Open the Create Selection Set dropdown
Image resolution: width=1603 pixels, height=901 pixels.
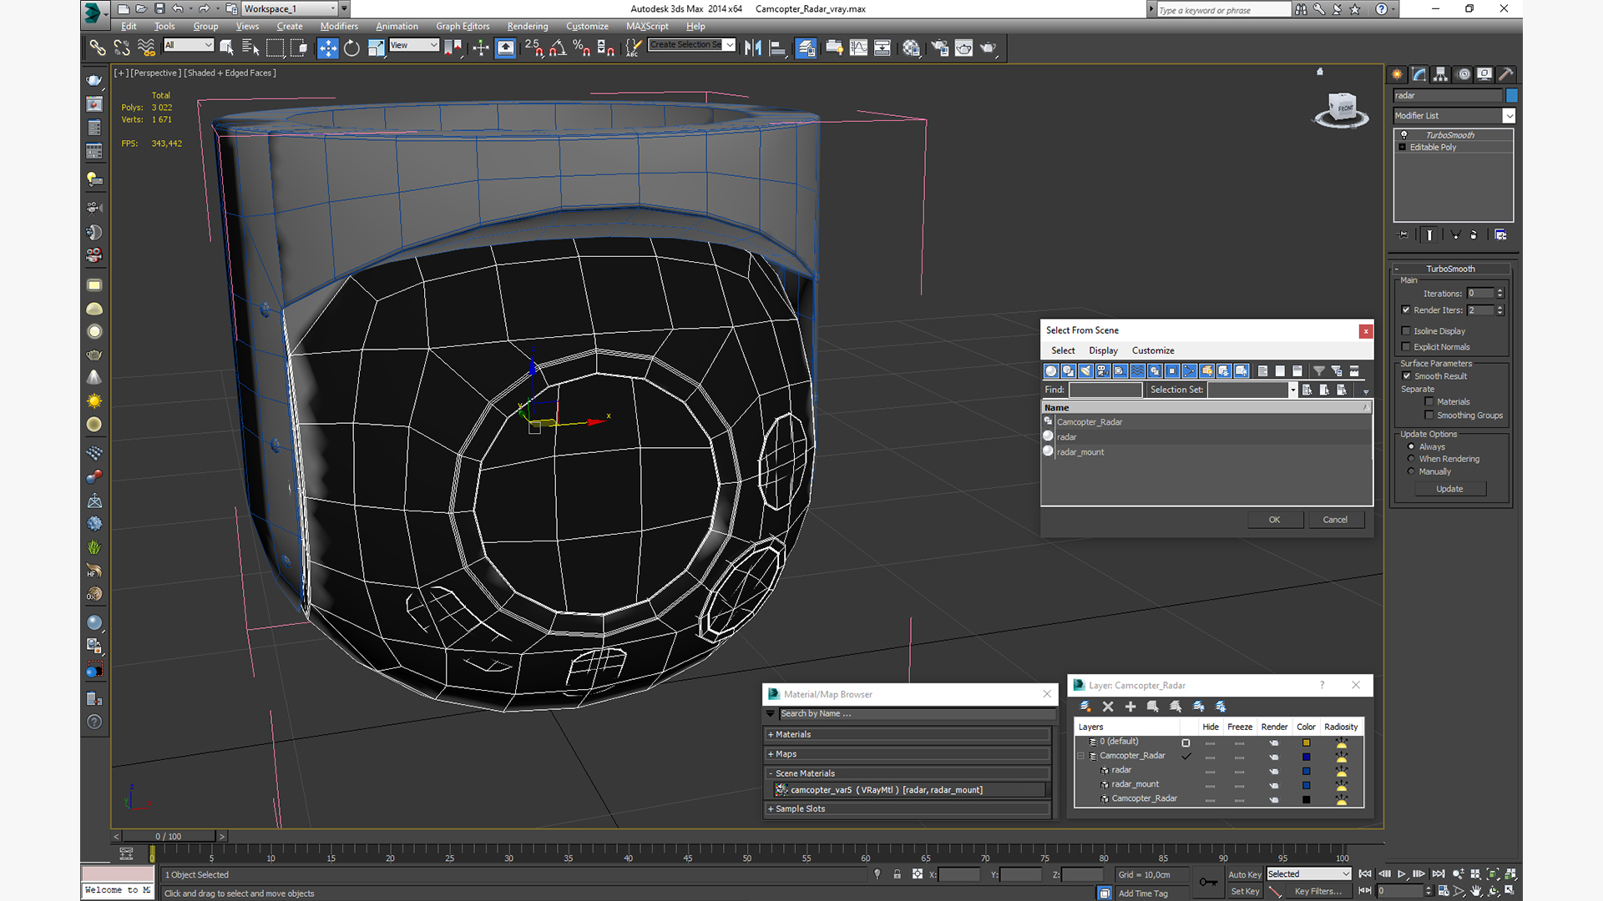(691, 45)
